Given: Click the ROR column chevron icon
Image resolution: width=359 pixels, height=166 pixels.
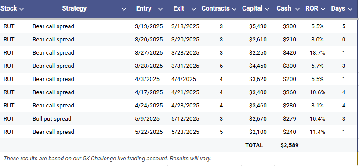Looking at the screenshot, I should pos(323,9).
